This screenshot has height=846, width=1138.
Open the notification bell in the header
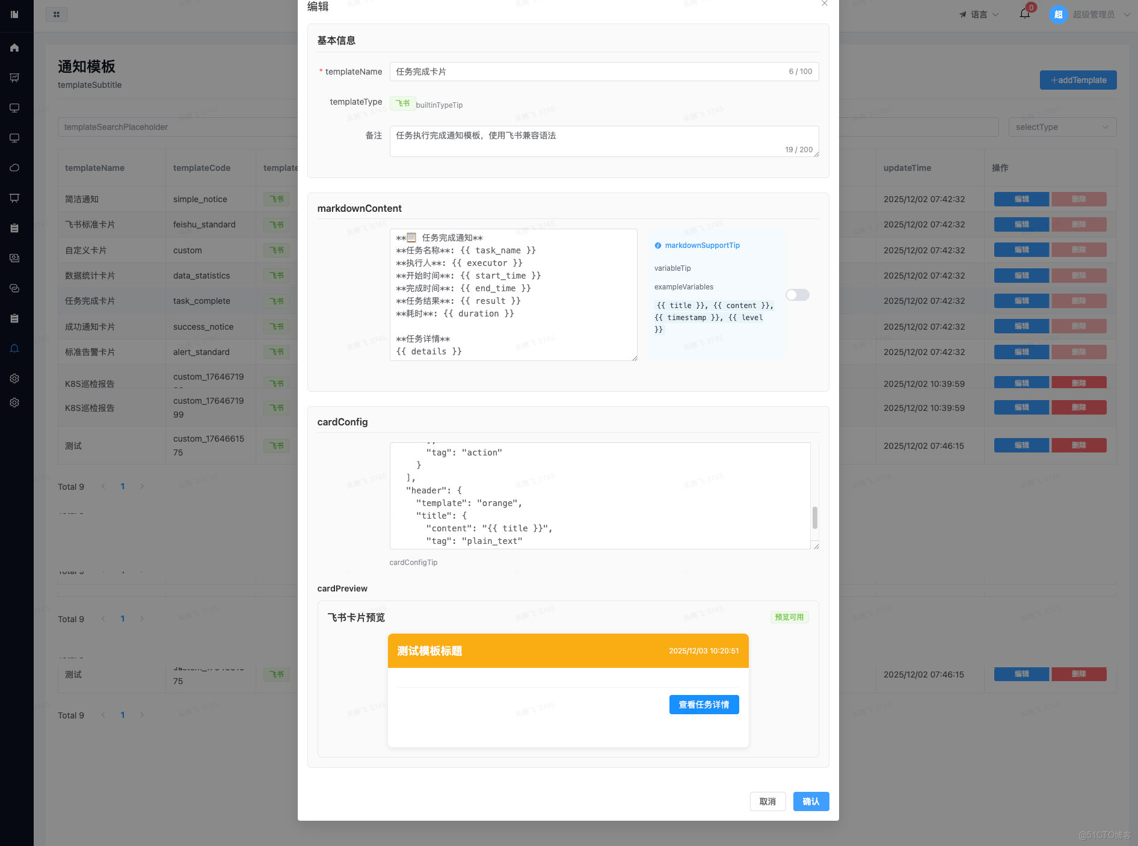[1025, 14]
